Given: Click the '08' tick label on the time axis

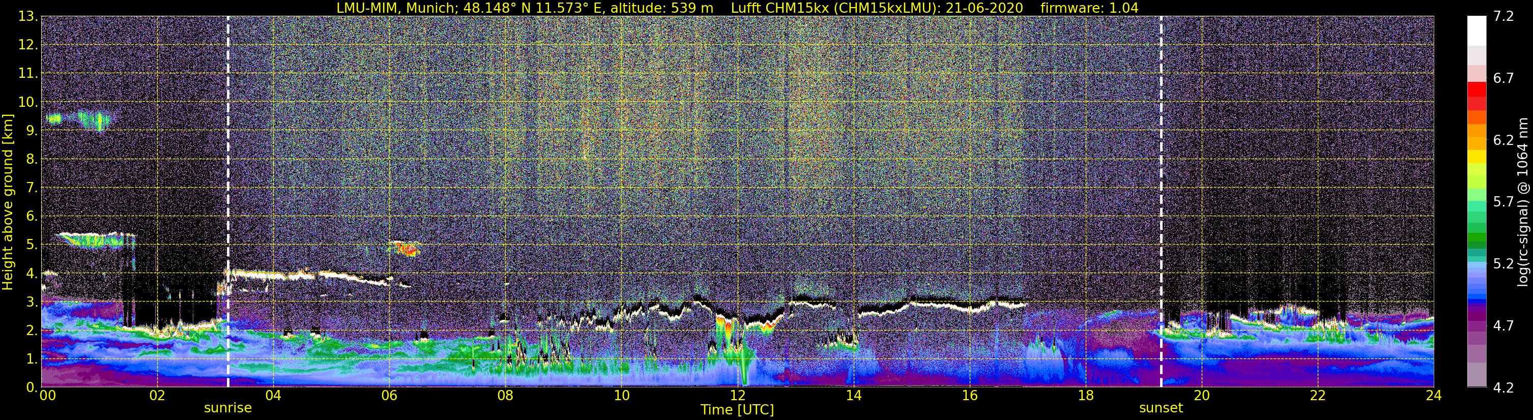Looking at the screenshot, I should click(x=505, y=396).
